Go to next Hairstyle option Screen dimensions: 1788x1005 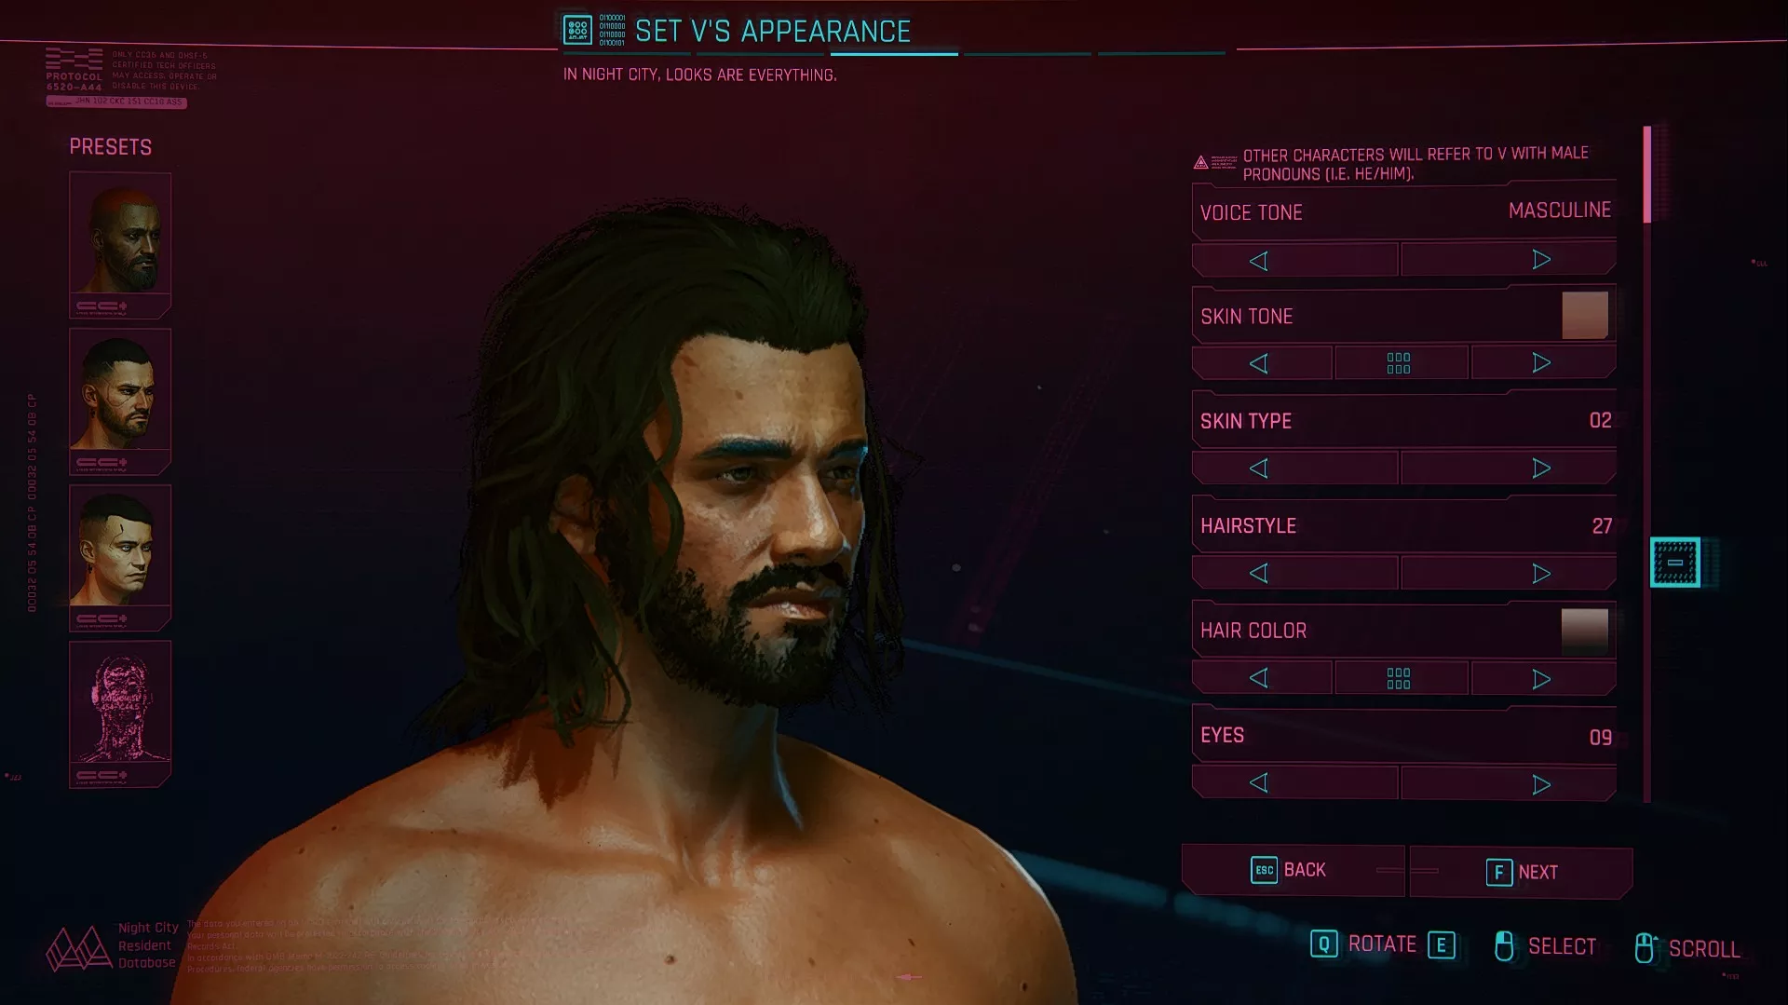click(x=1509, y=574)
